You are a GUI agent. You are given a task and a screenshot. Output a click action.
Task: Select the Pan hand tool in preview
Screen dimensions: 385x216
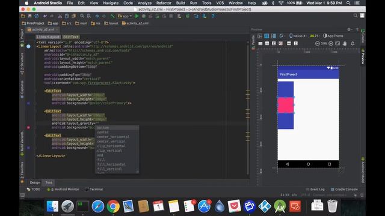[345, 44]
